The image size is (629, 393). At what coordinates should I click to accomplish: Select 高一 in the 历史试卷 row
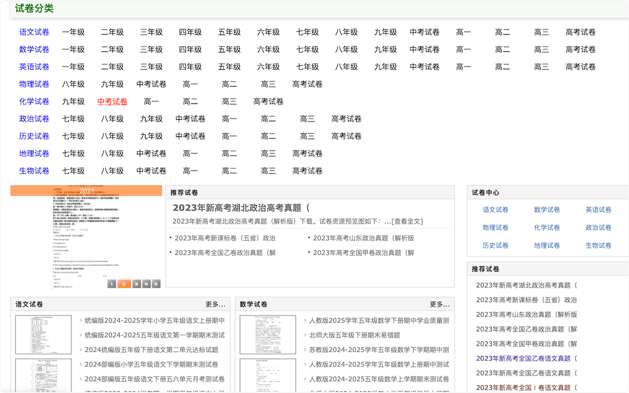[x=230, y=136]
